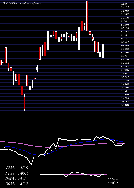Click the 50MA : 45.2 reading
Image resolution: width=134 pixels, height=188 pixels.
17,184
